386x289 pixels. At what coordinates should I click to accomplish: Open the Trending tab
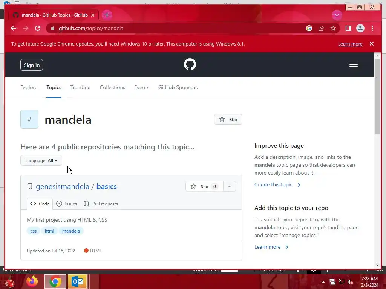coord(81,87)
